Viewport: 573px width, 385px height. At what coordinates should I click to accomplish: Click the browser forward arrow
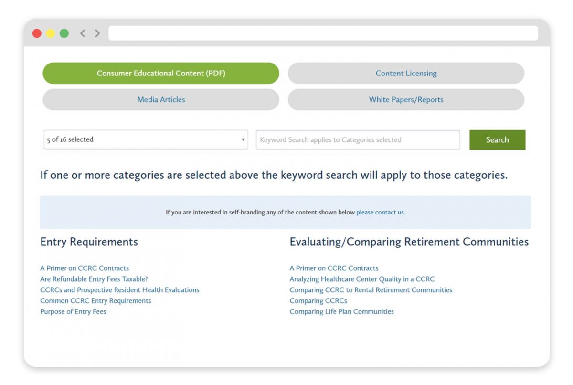[97, 33]
